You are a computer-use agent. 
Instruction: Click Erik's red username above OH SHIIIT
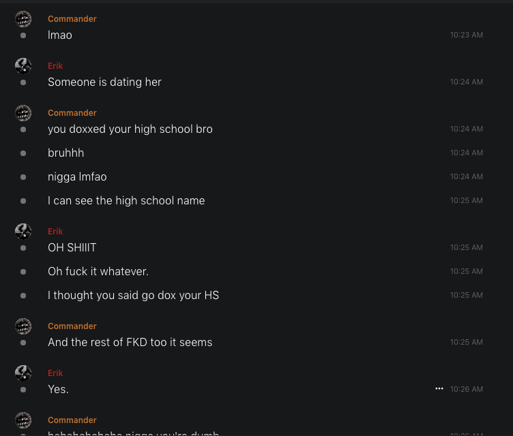point(55,232)
